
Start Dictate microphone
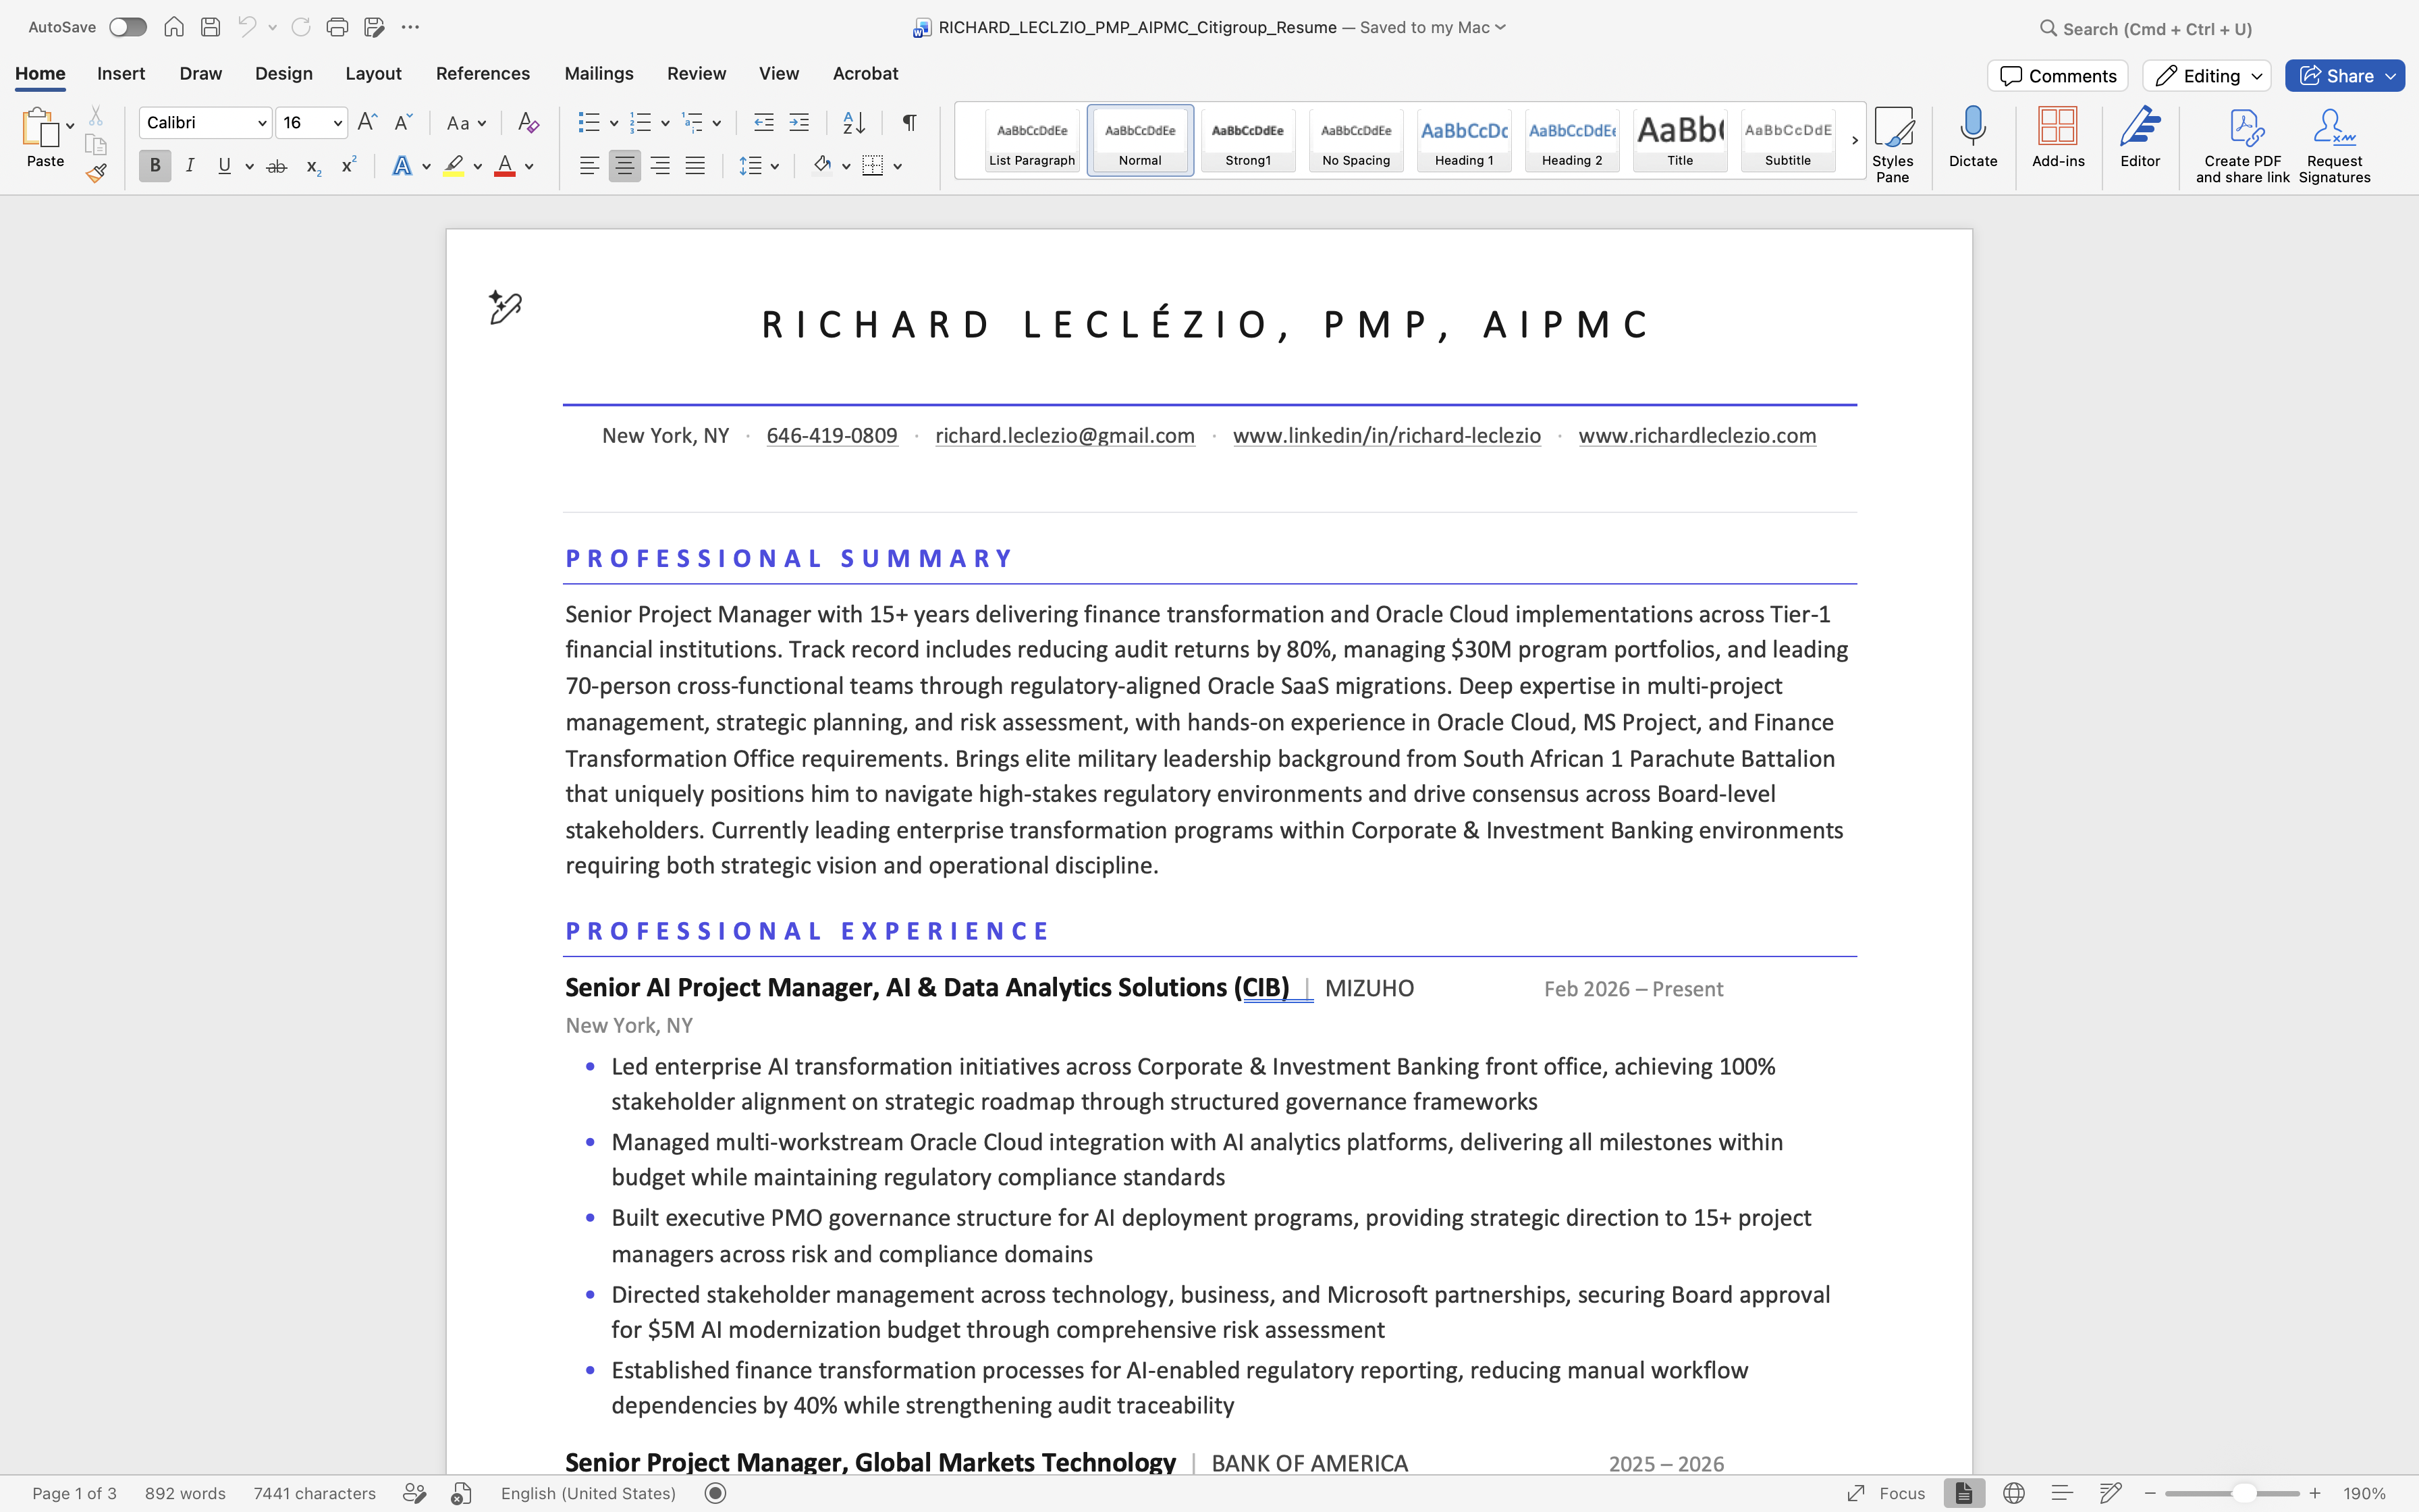click(x=1973, y=137)
